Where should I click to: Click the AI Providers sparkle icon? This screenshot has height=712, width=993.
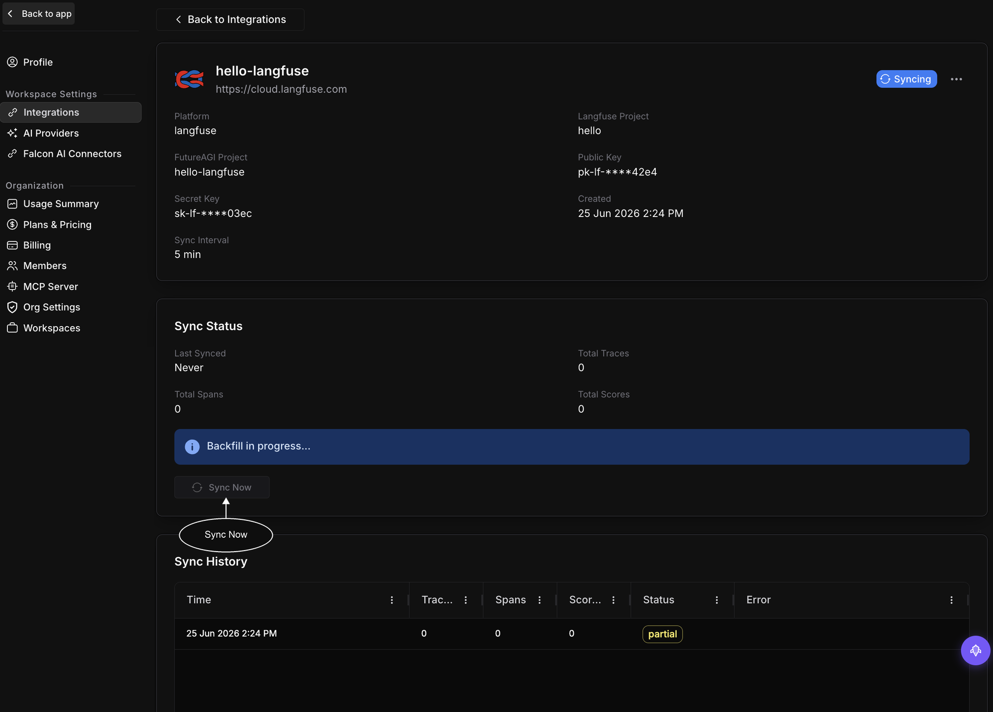tap(12, 133)
